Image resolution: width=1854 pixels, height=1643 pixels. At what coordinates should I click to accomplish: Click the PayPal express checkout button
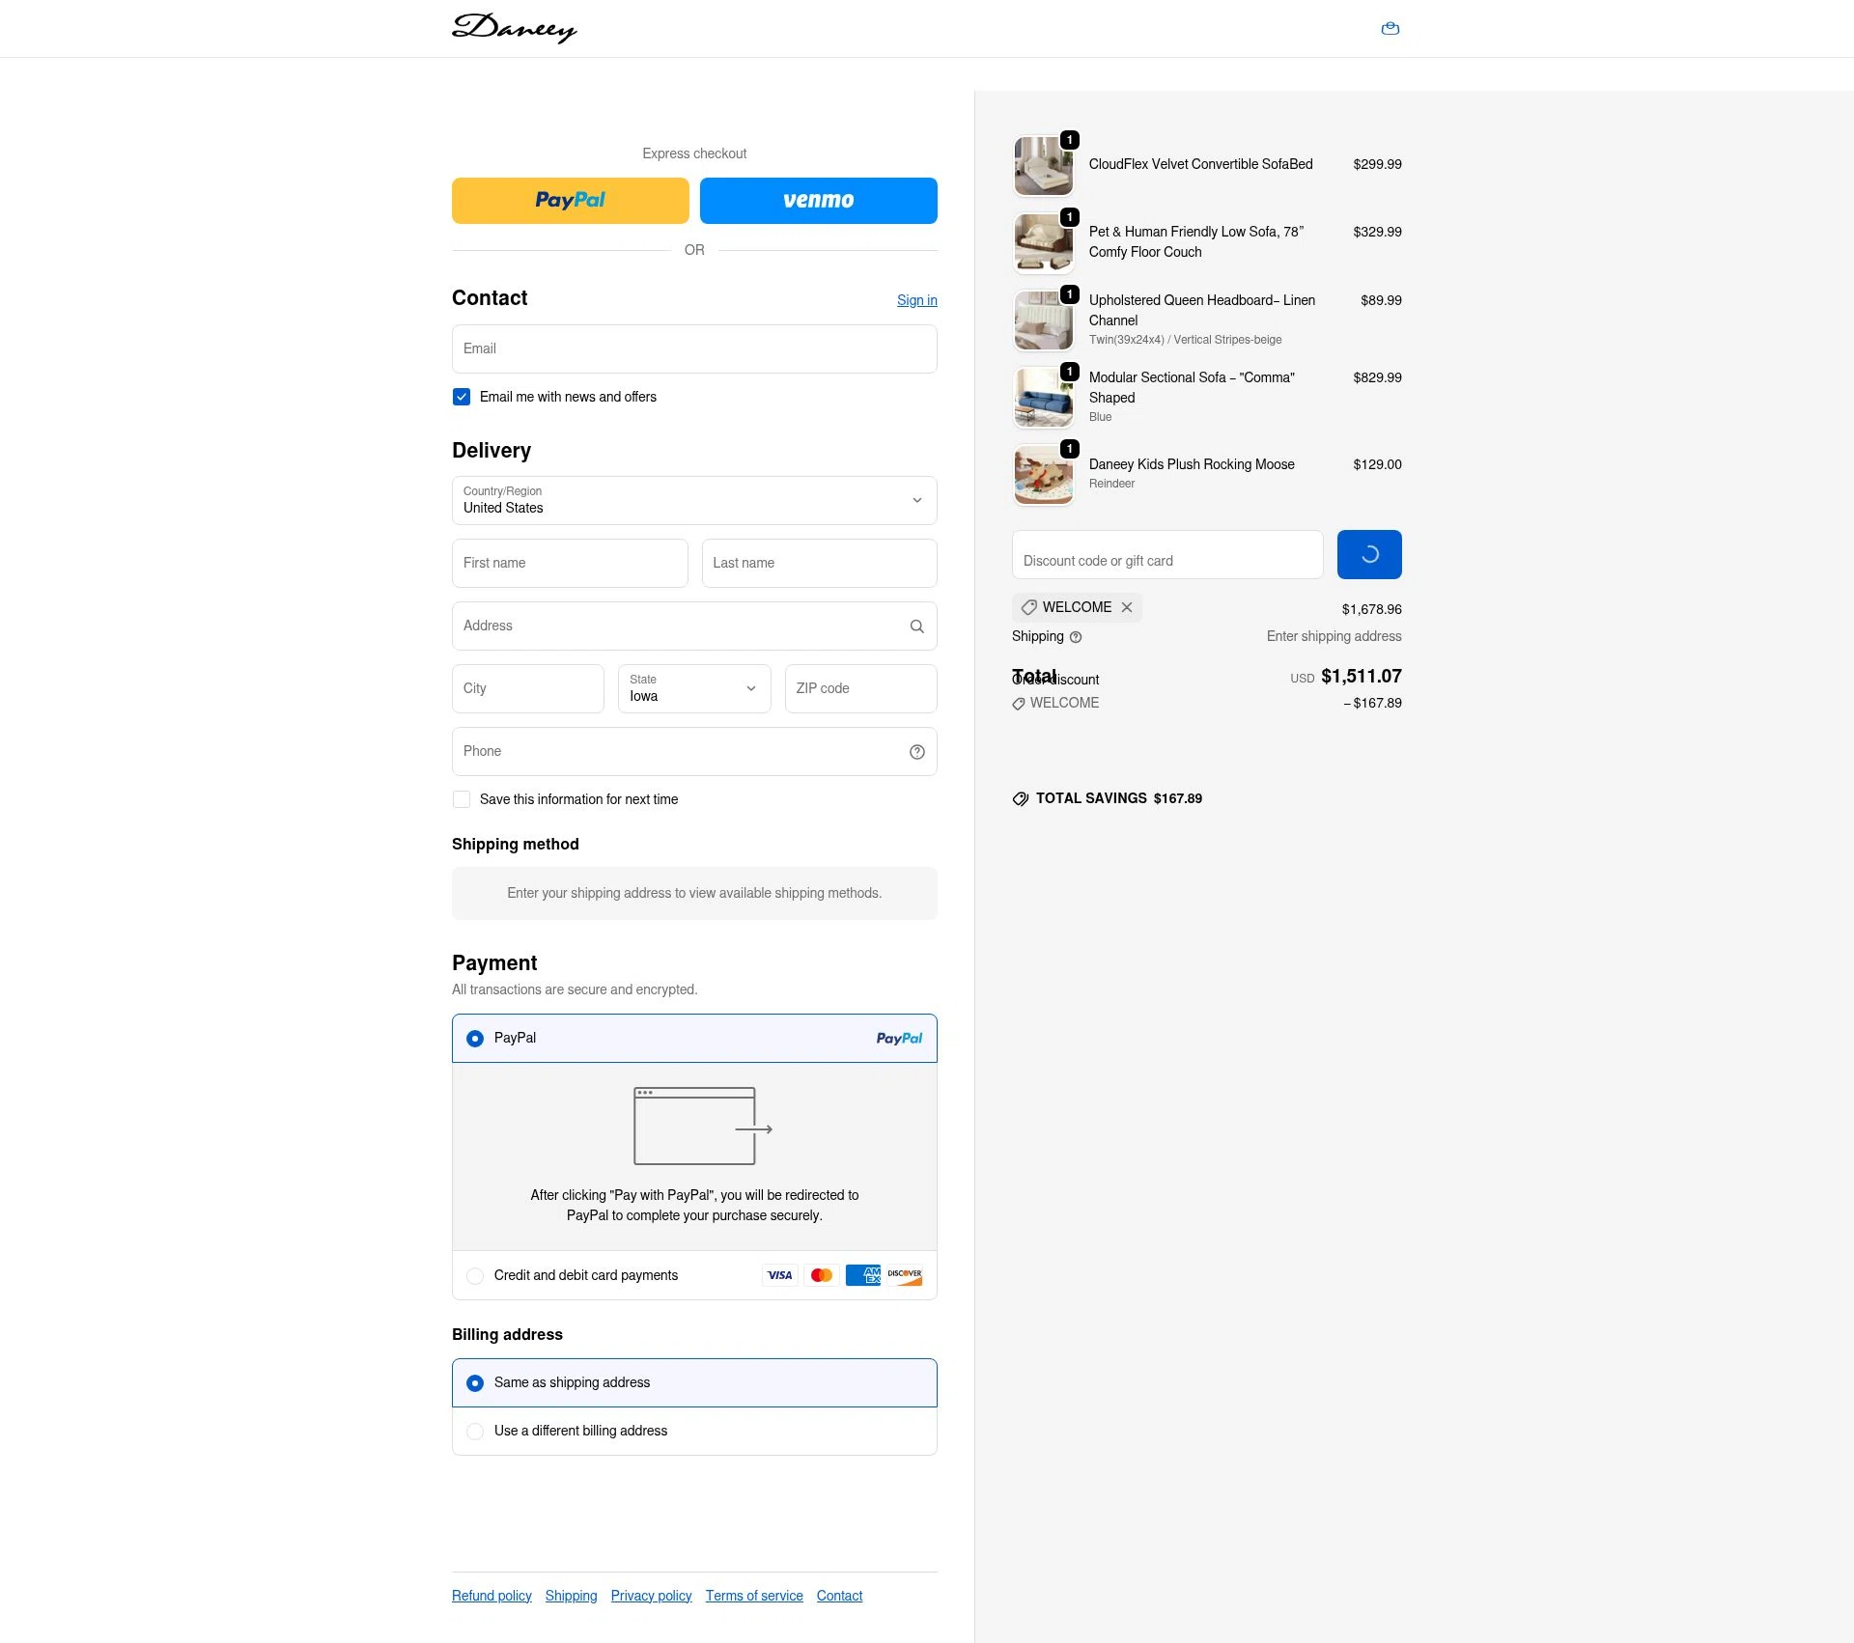(x=570, y=200)
